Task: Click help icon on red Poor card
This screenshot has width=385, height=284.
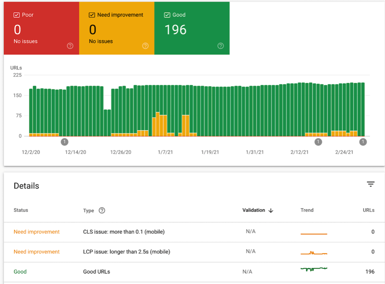Action: click(70, 46)
